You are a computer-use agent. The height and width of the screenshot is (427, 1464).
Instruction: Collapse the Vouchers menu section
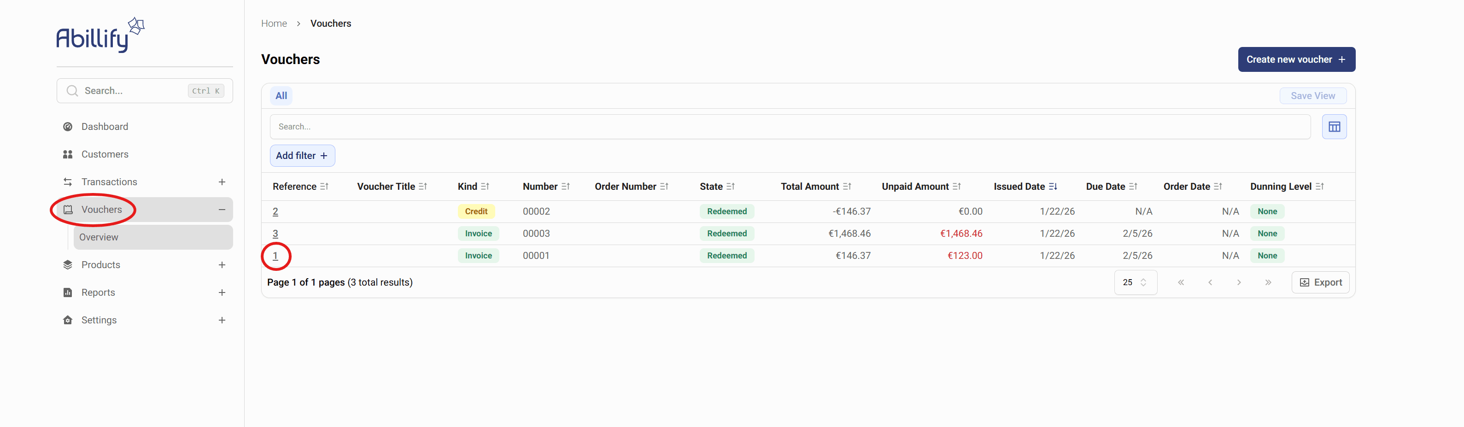point(222,210)
